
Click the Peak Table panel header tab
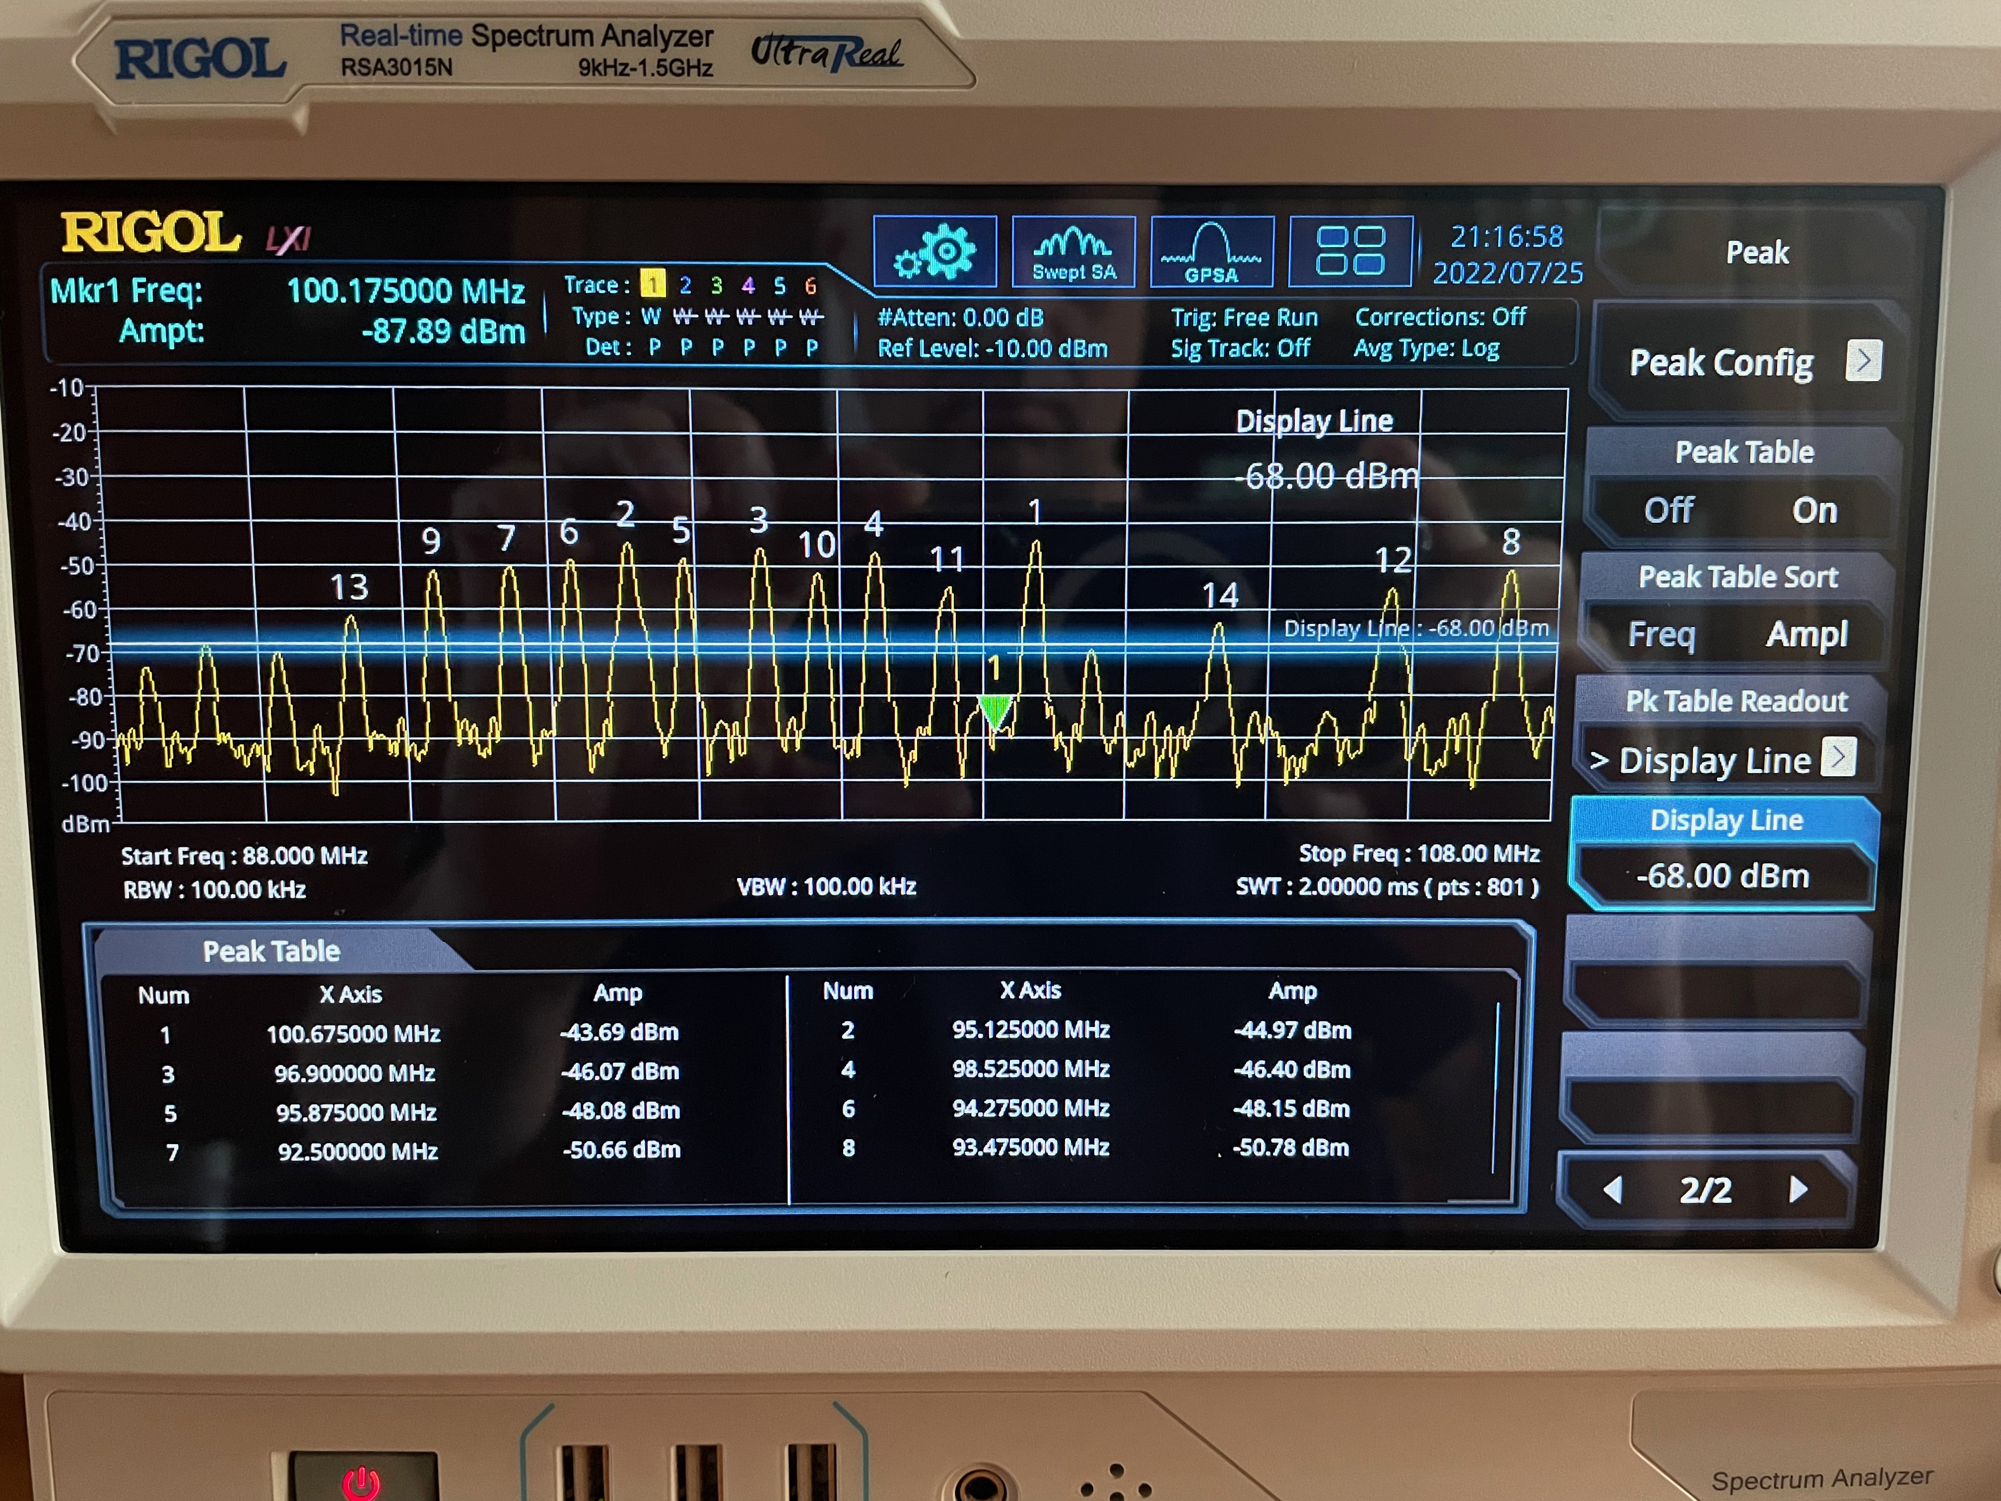click(x=271, y=951)
